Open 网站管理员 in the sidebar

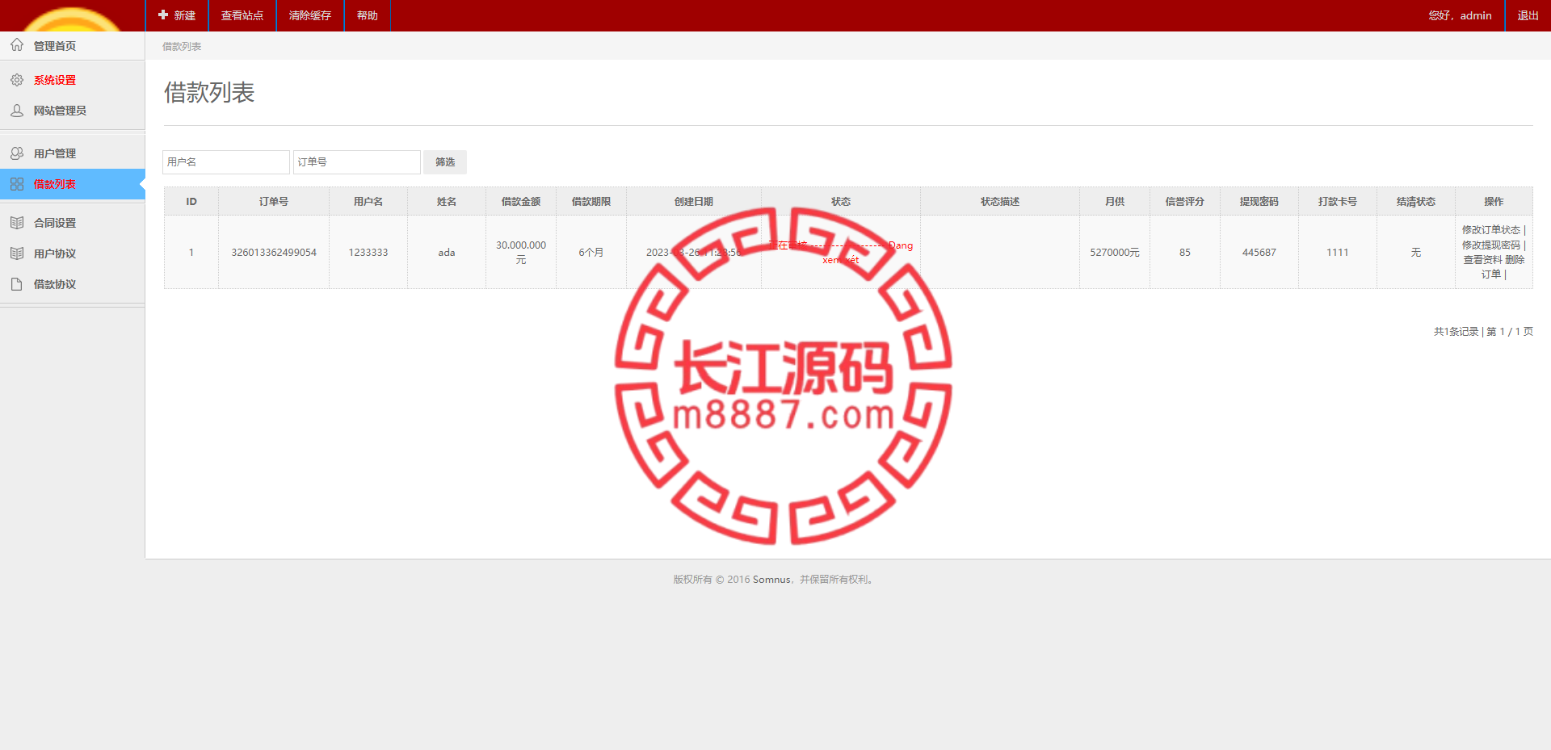(60, 111)
